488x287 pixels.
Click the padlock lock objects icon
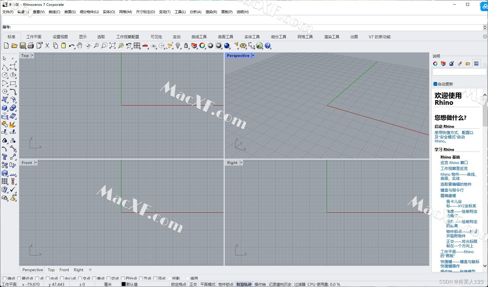(x=186, y=46)
